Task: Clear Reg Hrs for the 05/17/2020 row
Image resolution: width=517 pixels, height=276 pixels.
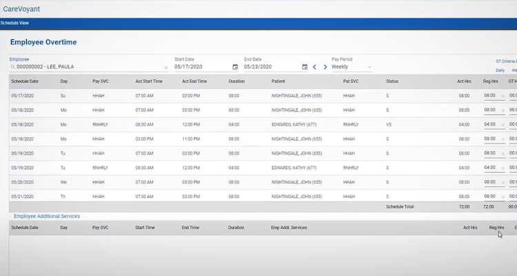Action: point(503,96)
